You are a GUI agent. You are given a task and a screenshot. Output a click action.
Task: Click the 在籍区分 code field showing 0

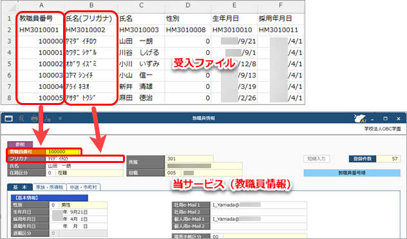click(x=50, y=173)
